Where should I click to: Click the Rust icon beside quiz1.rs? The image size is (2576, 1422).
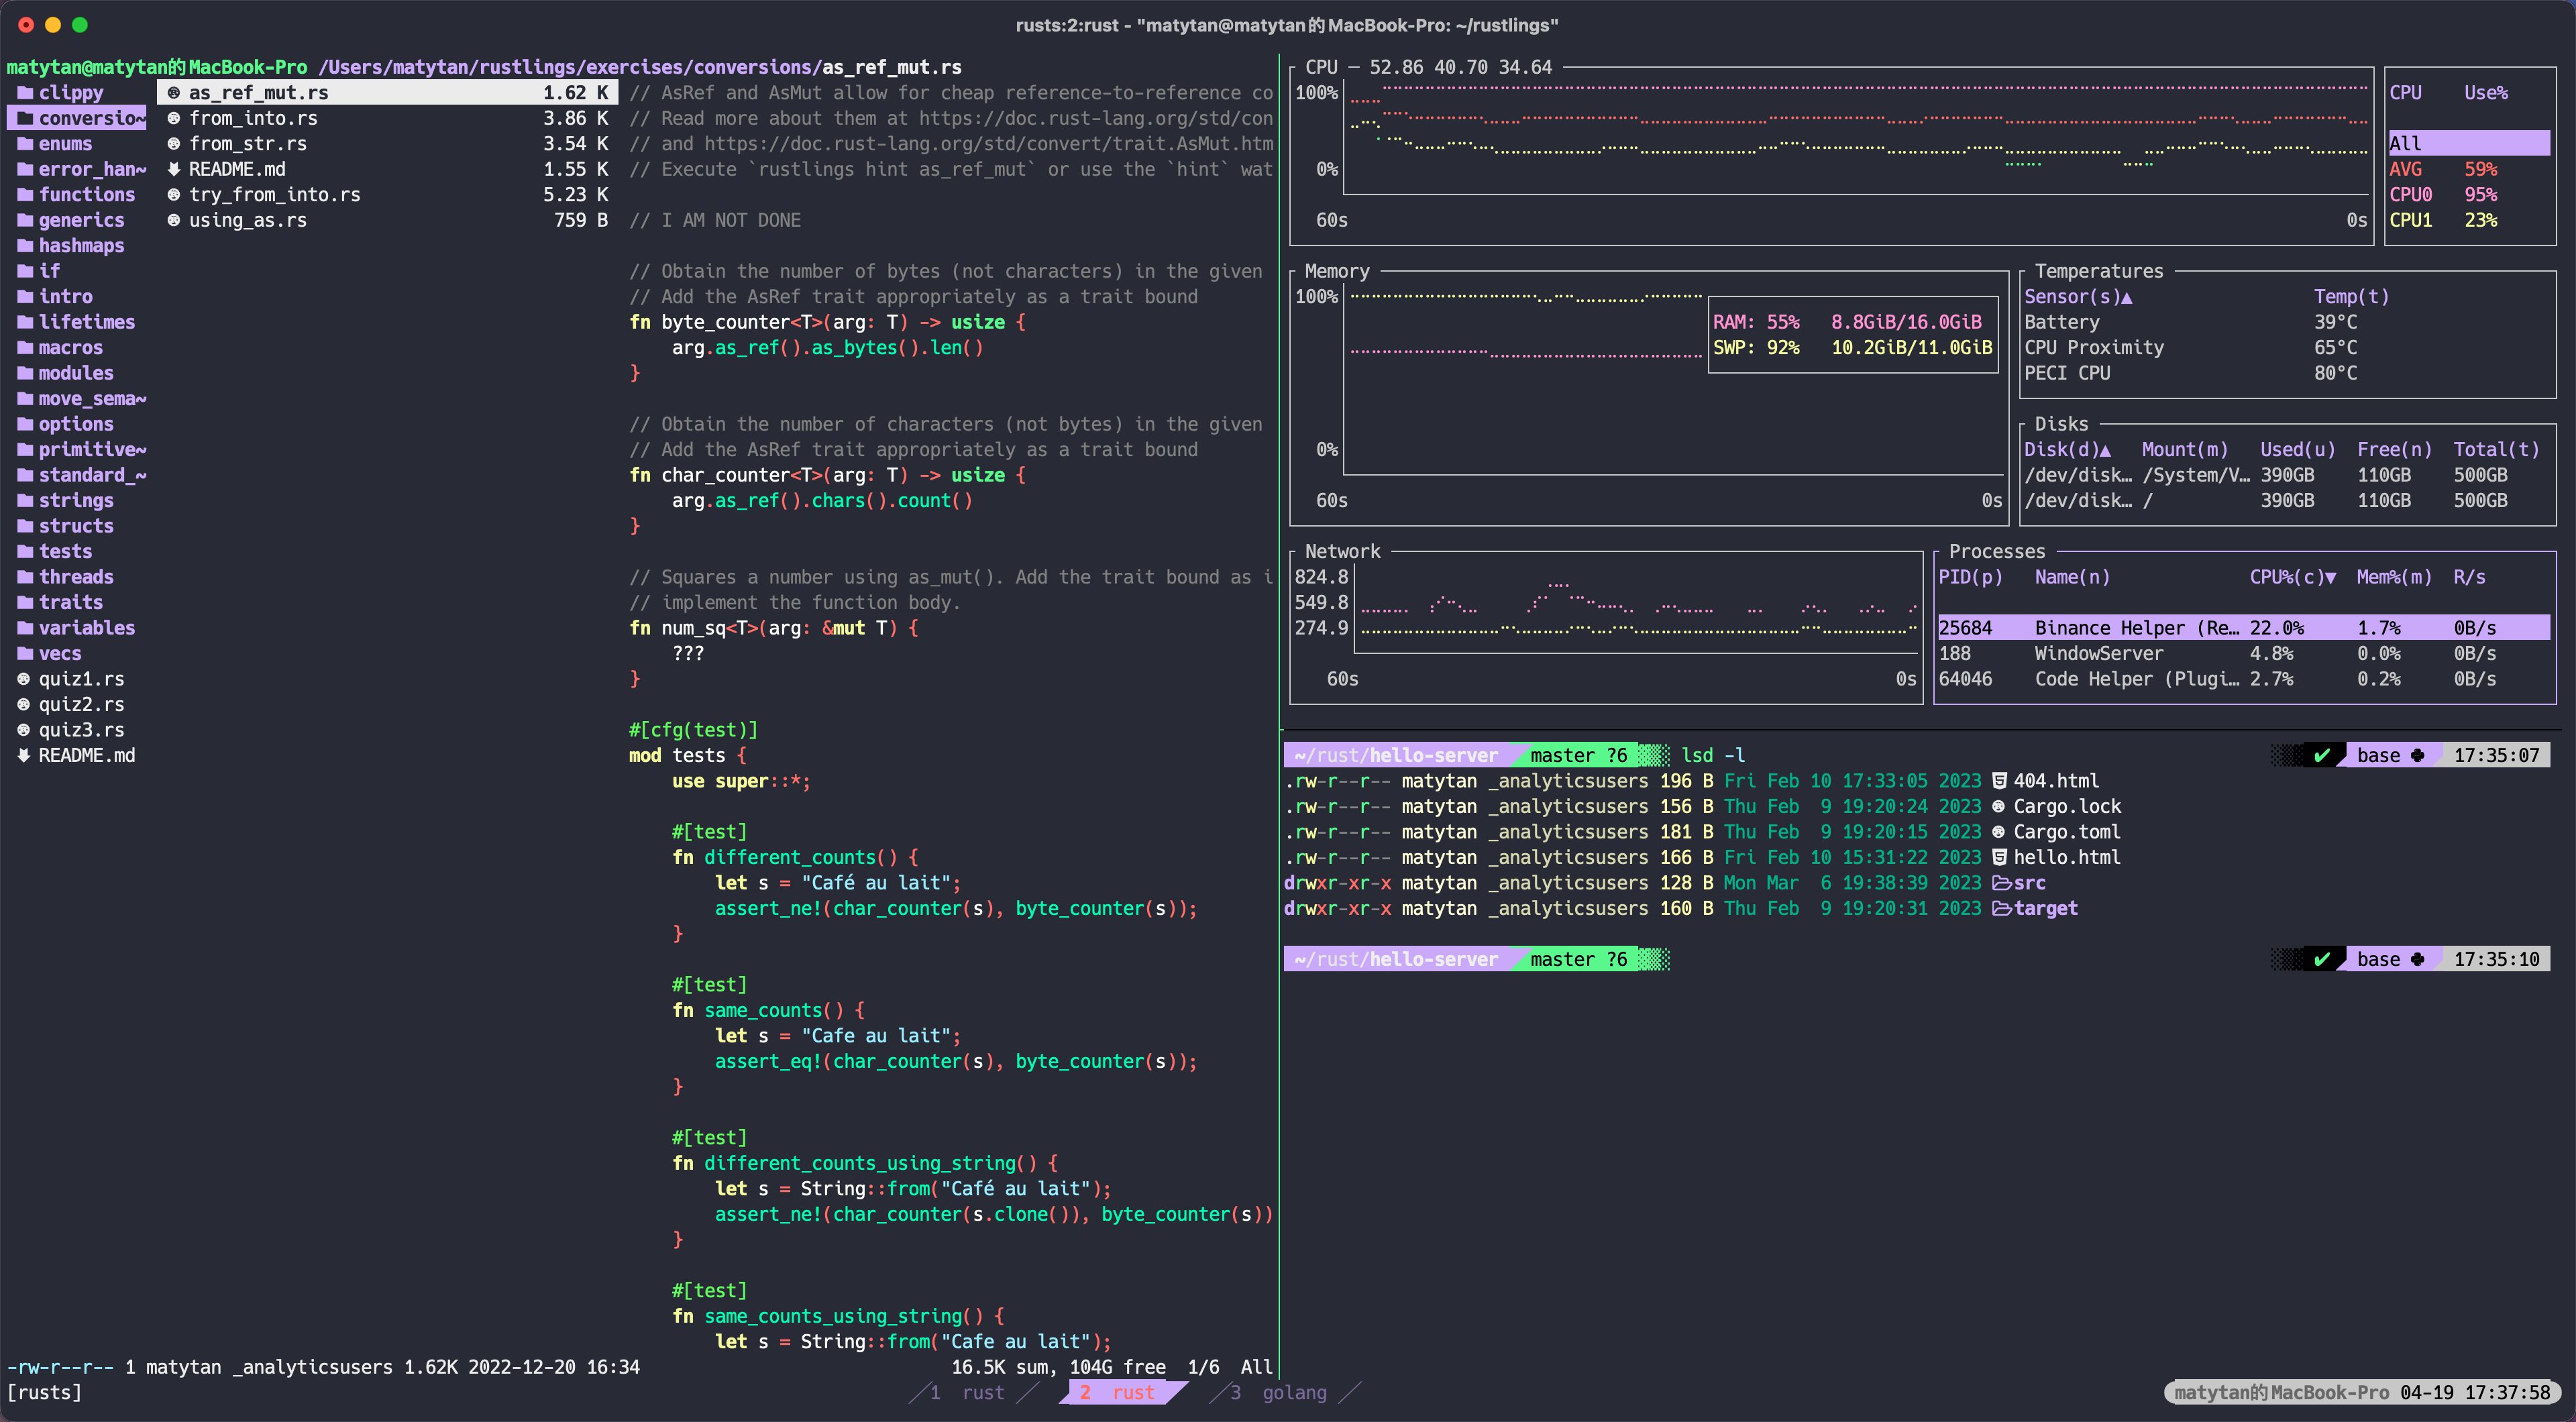(x=24, y=679)
